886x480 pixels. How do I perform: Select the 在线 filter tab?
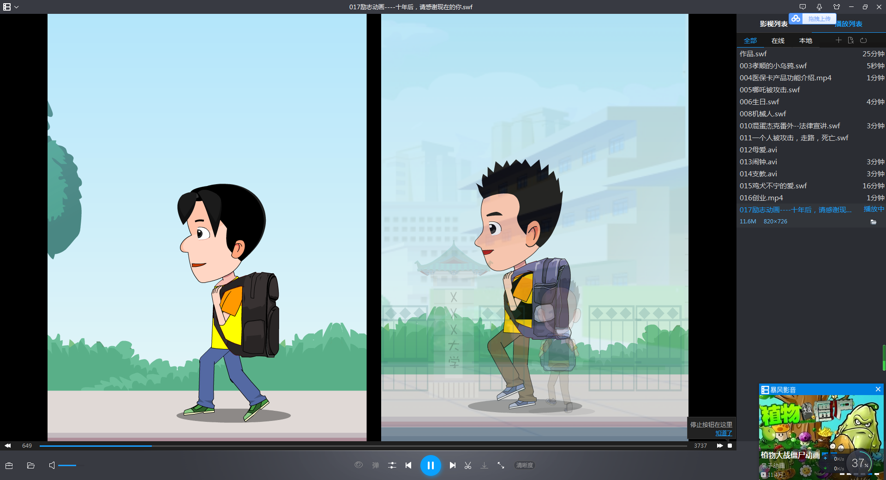point(778,41)
